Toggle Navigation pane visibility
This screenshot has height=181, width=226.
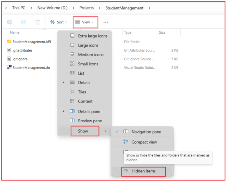point(142,132)
